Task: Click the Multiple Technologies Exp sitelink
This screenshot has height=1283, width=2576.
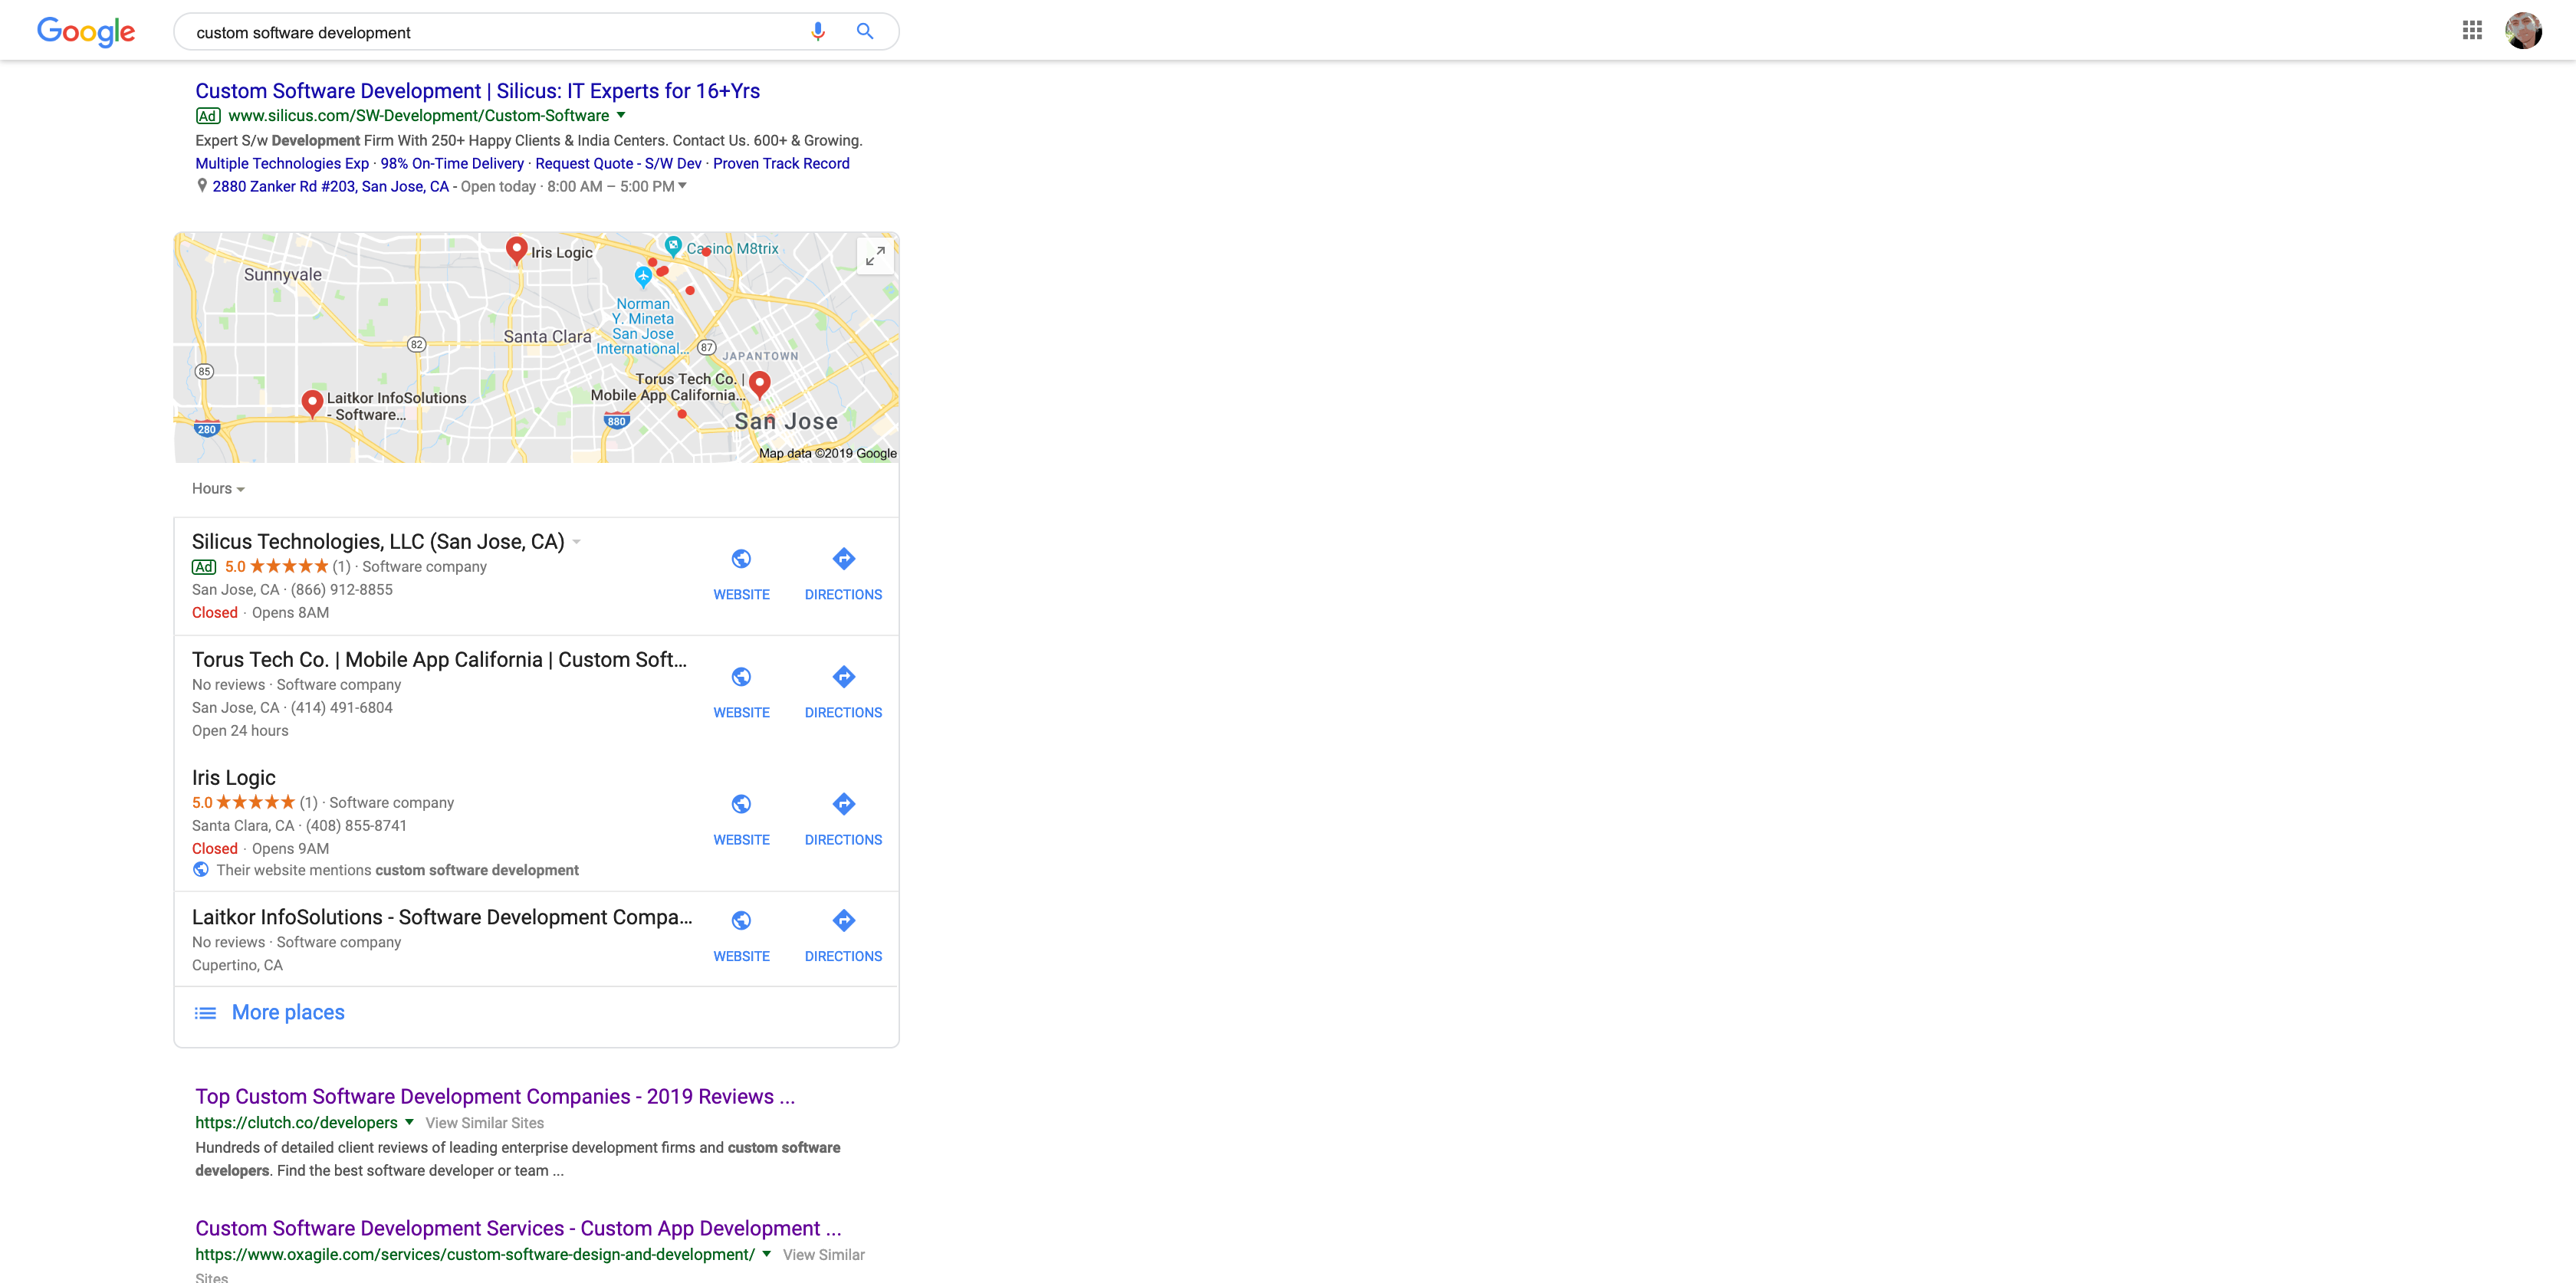Action: (x=282, y=163)
